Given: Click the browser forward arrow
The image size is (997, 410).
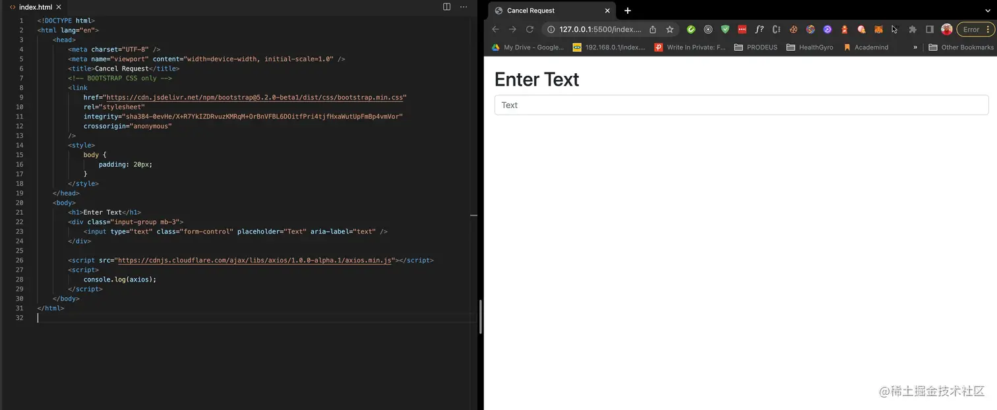Looking at the screenshot, I should pyautogui.click(x=512, y=29).
